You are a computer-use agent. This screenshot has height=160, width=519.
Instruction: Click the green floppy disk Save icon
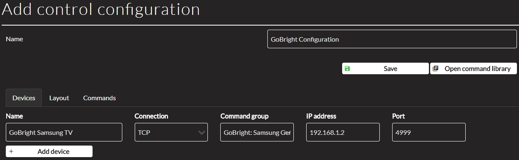[x=347, y=68]
